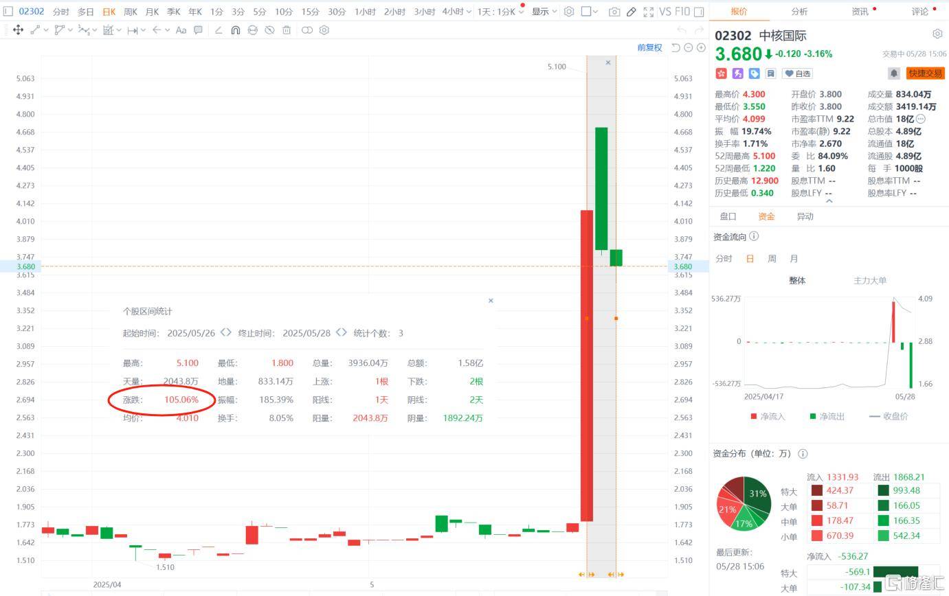Expand the line tool dropdown arrow

[45, 30]
